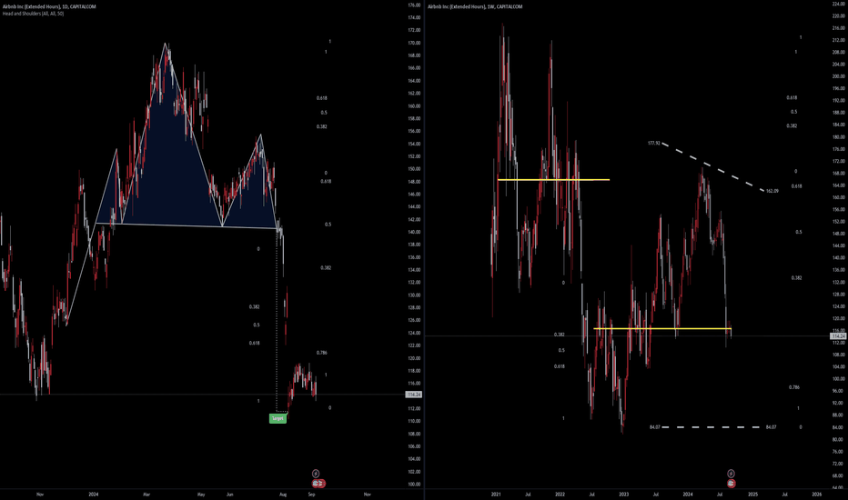
Task: Click the 2023 date on weekly time axis
Action: click(623, 494)
